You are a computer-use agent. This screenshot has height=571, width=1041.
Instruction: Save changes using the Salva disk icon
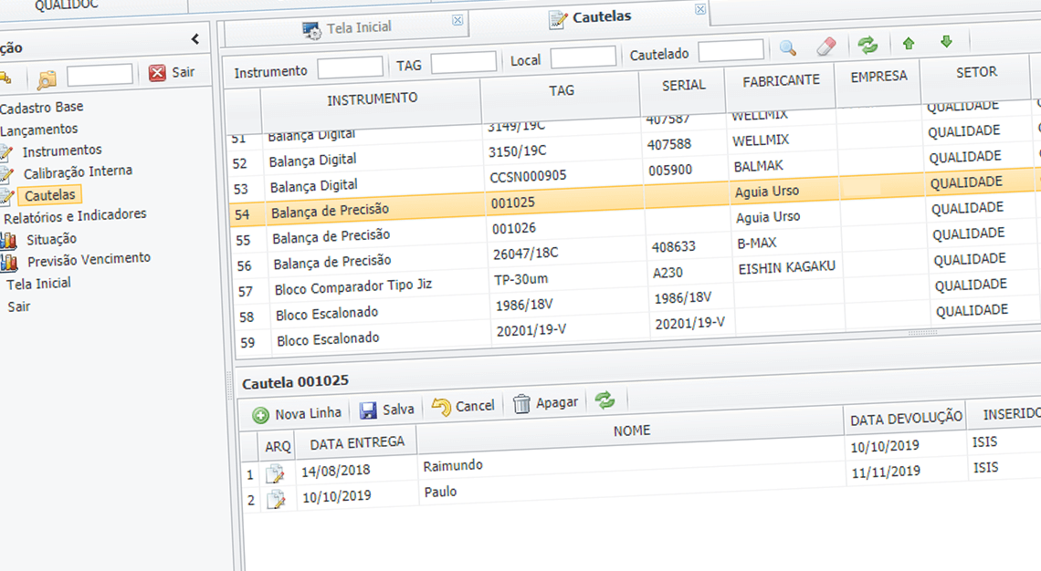tap(371, 410)
